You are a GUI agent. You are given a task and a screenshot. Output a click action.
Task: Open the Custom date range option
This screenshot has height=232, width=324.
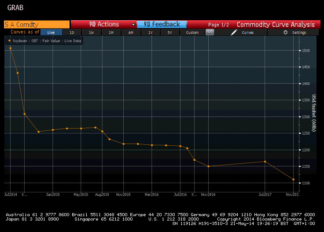[x=192, y=33]
